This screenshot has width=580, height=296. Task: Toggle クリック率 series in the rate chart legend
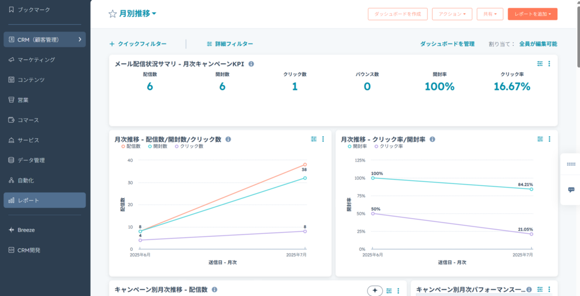click(x=389, y=146)
